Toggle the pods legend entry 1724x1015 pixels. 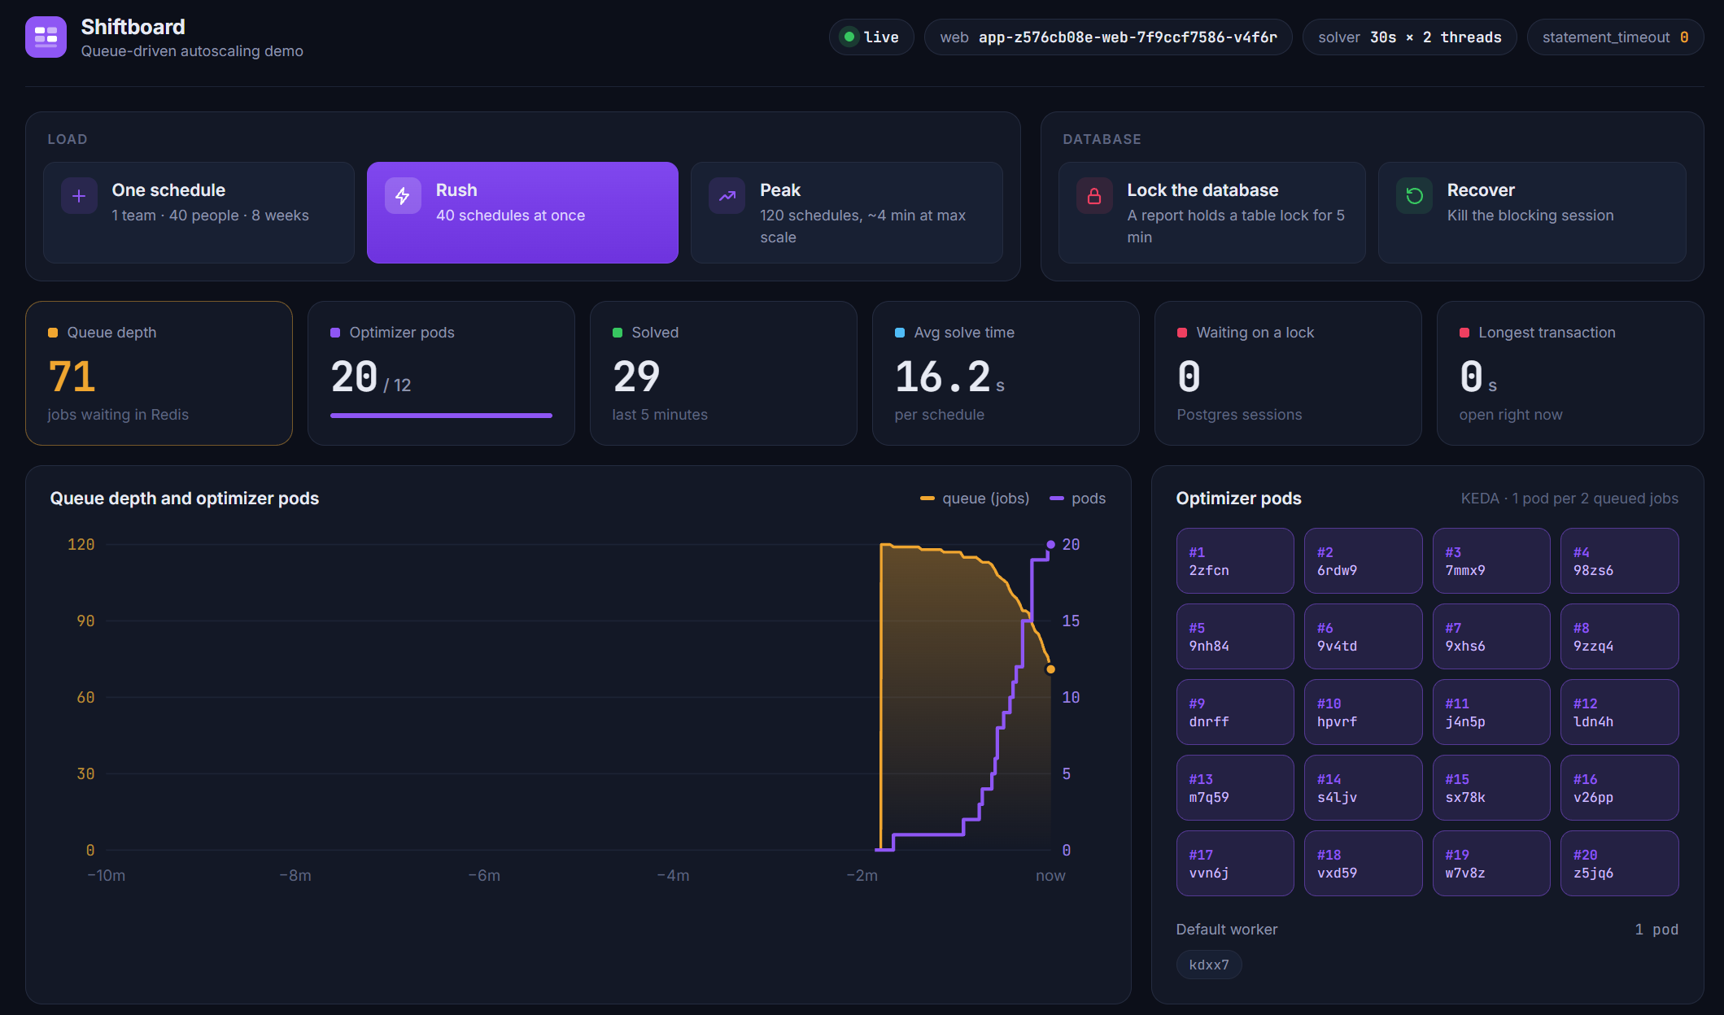1078,499
